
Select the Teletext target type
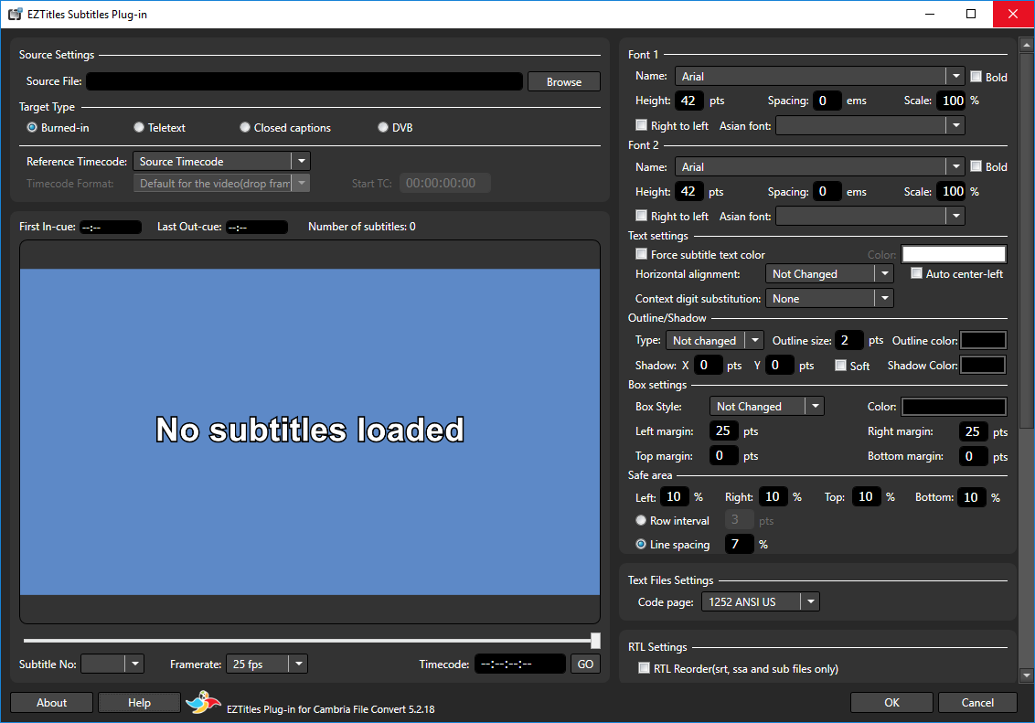(x=139, y=128)
